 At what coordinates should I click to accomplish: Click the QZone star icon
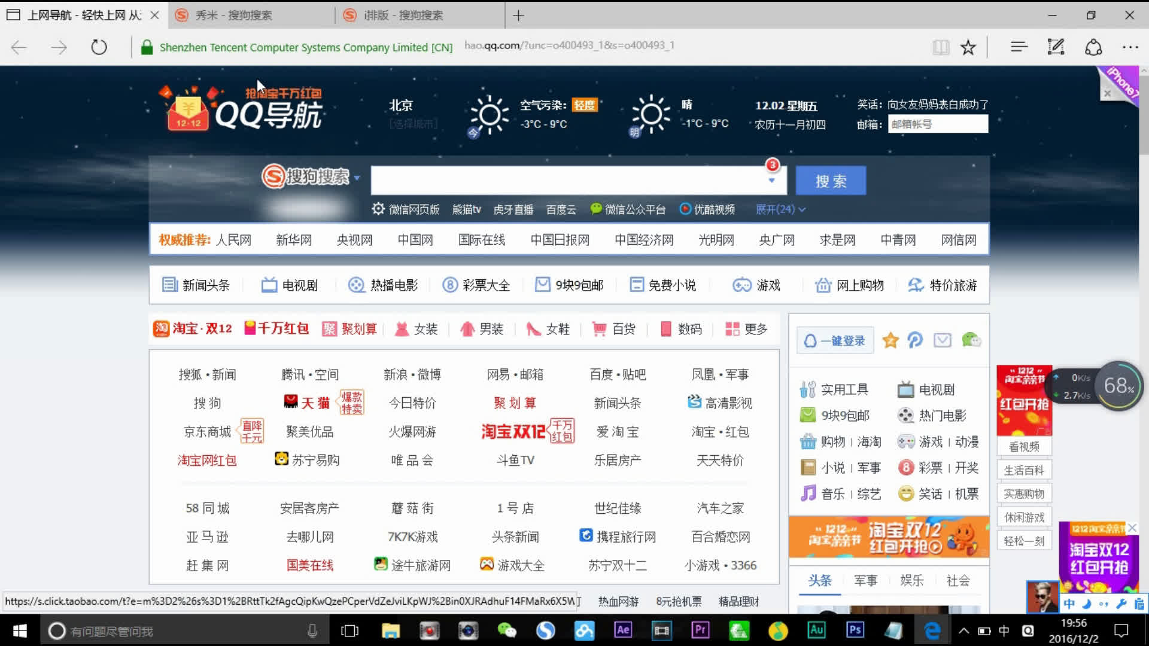[890, 340]
